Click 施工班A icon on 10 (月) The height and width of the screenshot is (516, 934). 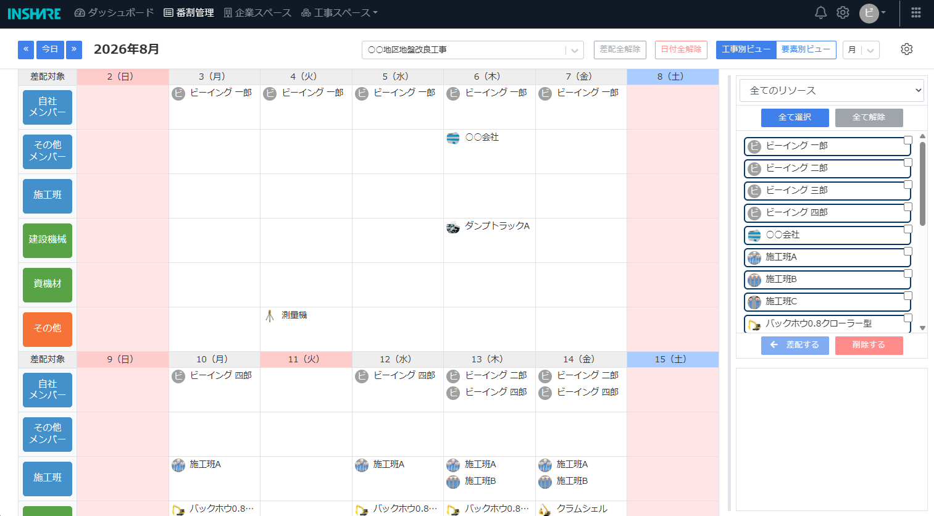point(178,465)
